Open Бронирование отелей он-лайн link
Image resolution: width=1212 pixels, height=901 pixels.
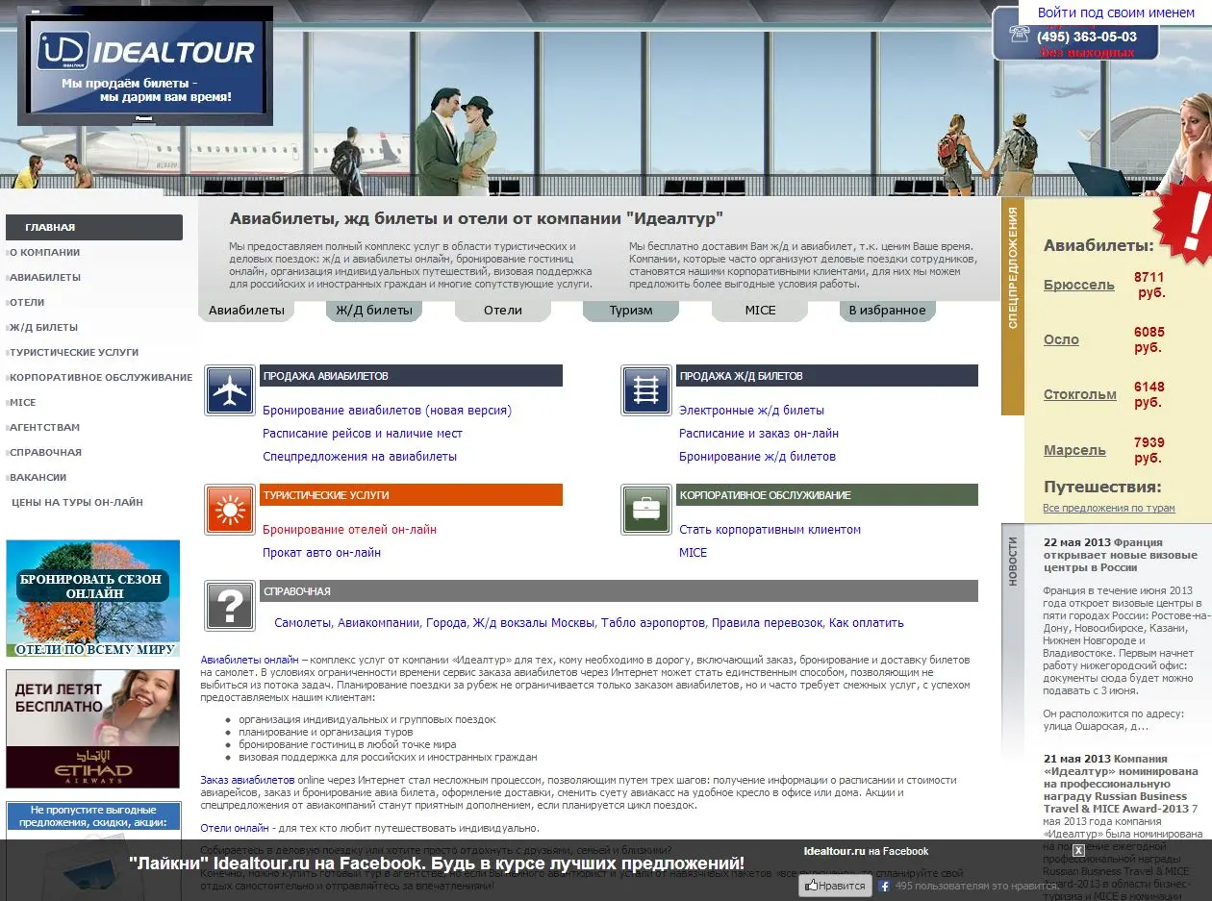(349, 530)
